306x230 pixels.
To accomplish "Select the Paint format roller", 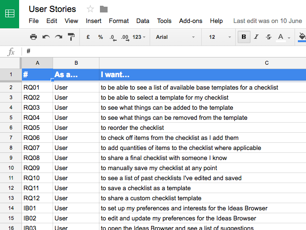I will tap(71, 37).
